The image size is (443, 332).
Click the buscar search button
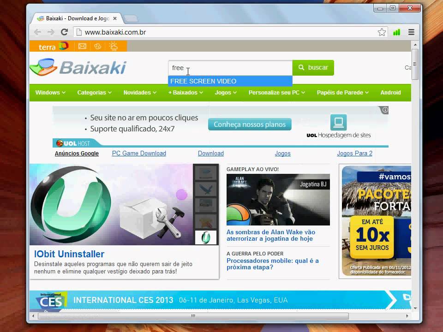tap(313, 68)
